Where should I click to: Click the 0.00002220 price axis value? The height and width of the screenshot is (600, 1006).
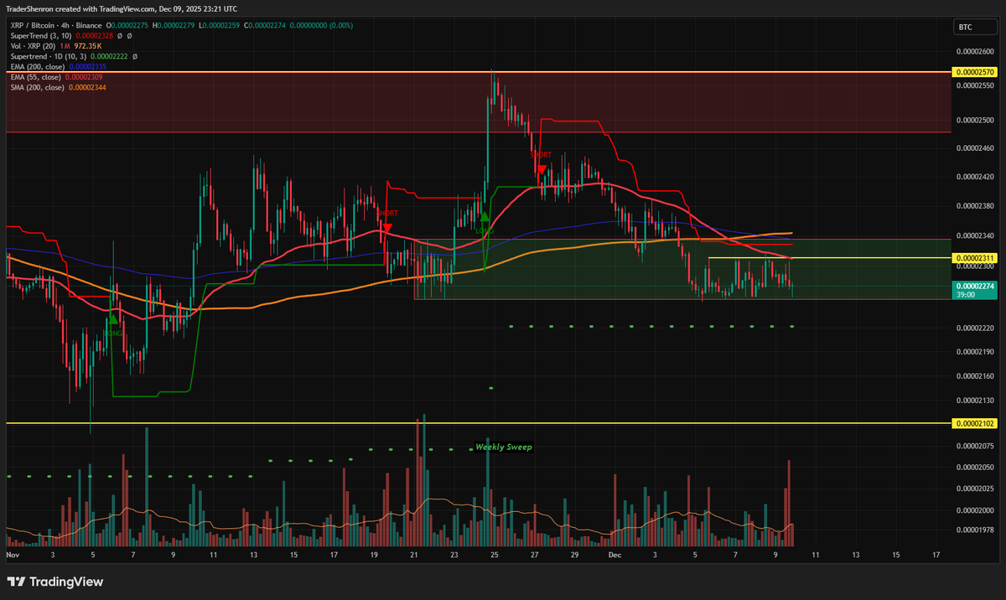pos(975,328)
